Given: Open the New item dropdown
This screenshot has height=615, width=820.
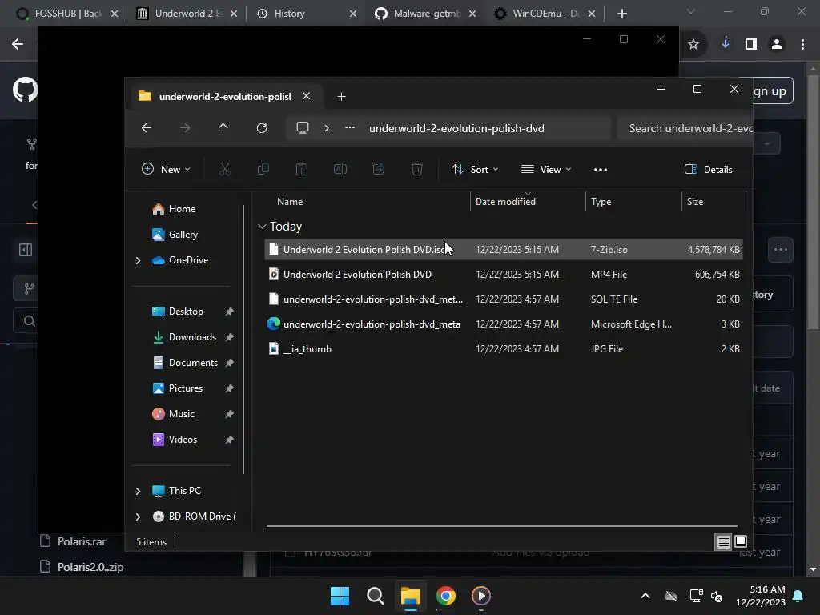Looking at the screenshot, I should [x=166, y=170].
